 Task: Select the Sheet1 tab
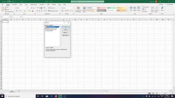12,91
